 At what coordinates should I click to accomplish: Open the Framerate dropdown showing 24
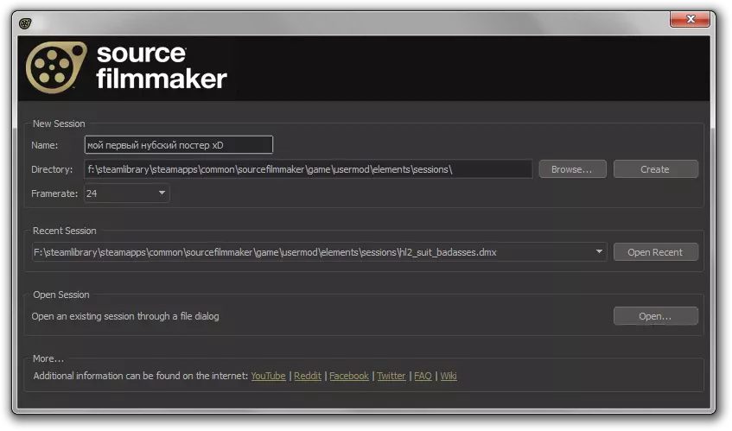[x=126, y=193]
